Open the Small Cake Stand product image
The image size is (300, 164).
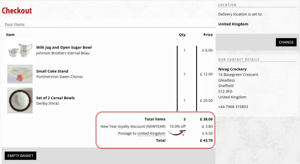[20, 74]
